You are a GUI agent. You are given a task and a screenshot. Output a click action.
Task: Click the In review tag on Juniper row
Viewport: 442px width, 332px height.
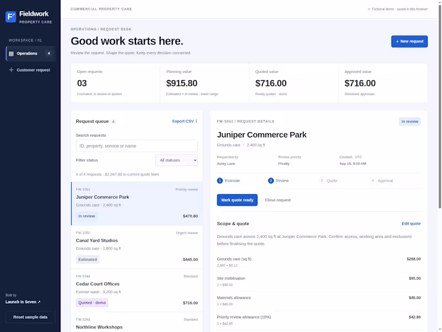coord(87,216)
